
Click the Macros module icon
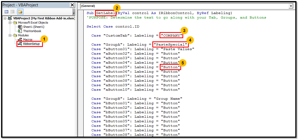point(20,40)
